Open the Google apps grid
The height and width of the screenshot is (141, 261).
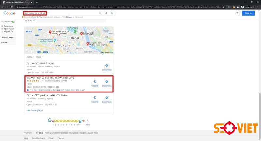pos(238,13)
